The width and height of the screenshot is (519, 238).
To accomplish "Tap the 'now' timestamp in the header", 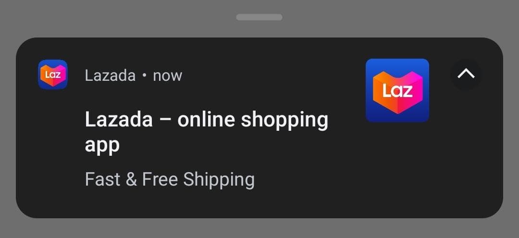I will coord(168,76).
